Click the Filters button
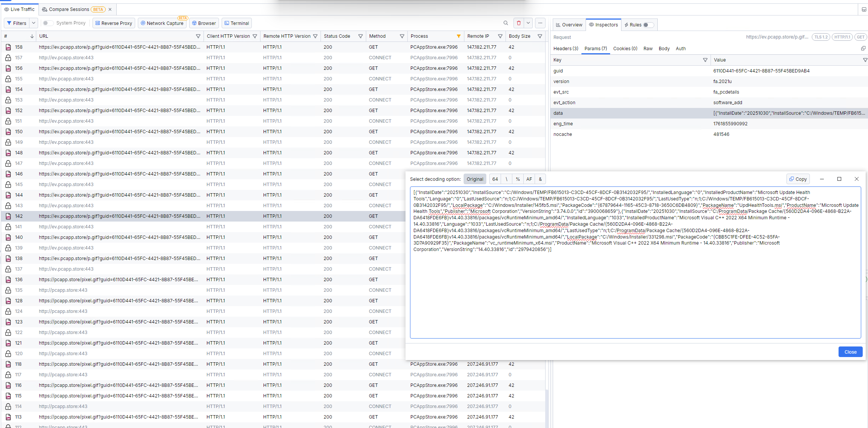This screenshot has height=428, width=868. tap(17, 23)
